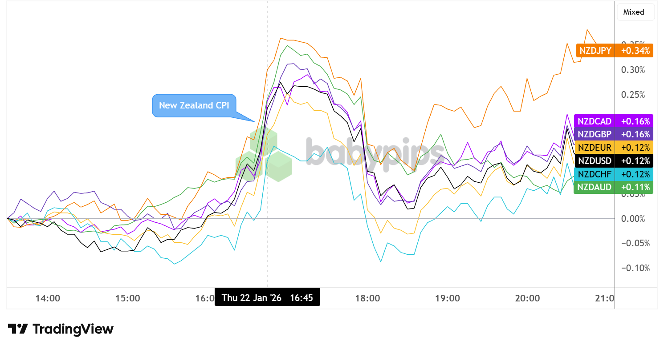Click the New Zealand CPI callout
The width and height of the screenshot is (664, 349).
(194, 105)
